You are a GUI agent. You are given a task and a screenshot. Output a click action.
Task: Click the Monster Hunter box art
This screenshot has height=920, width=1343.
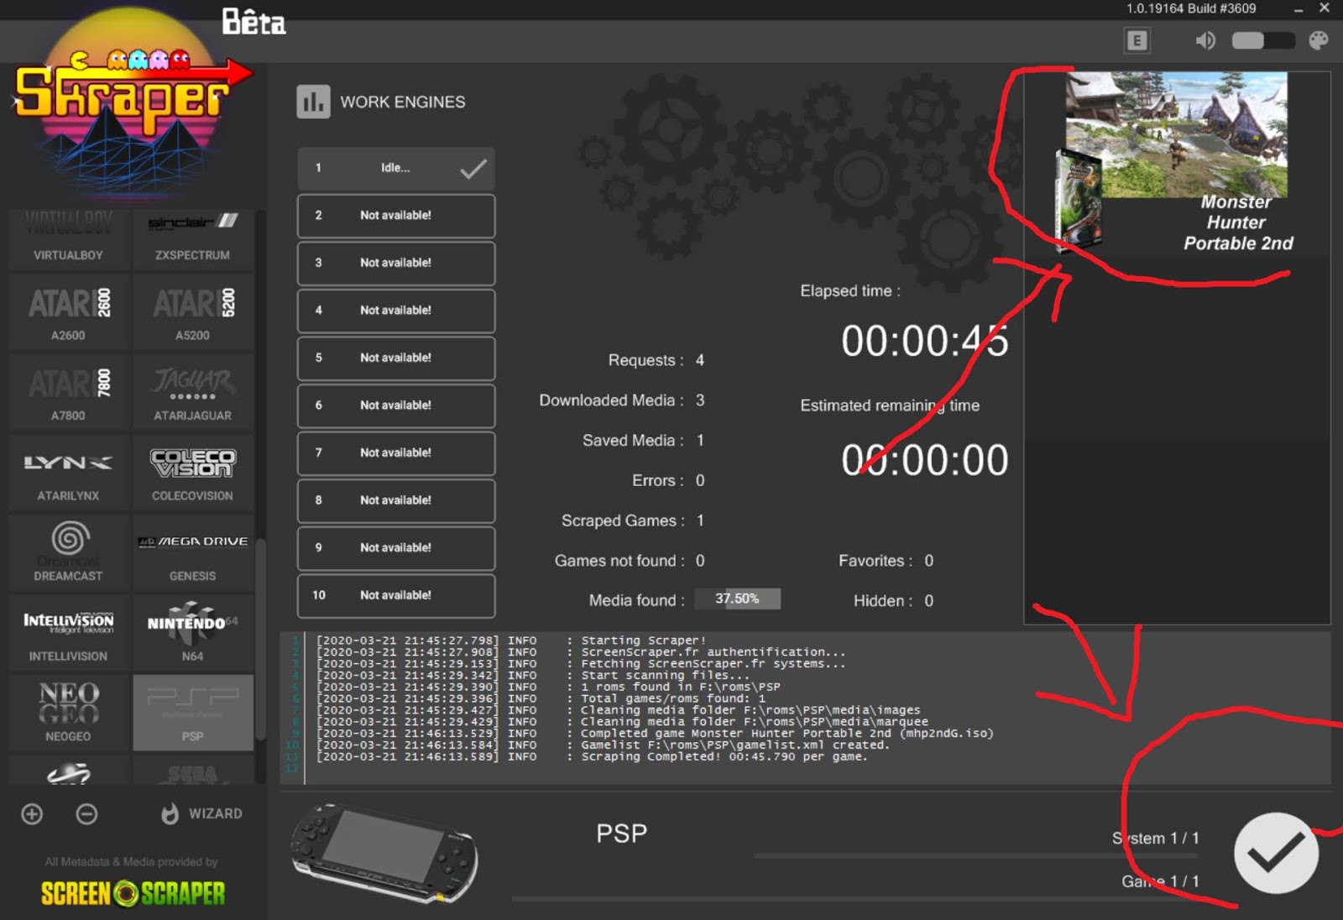click(x=1079, y=200)
